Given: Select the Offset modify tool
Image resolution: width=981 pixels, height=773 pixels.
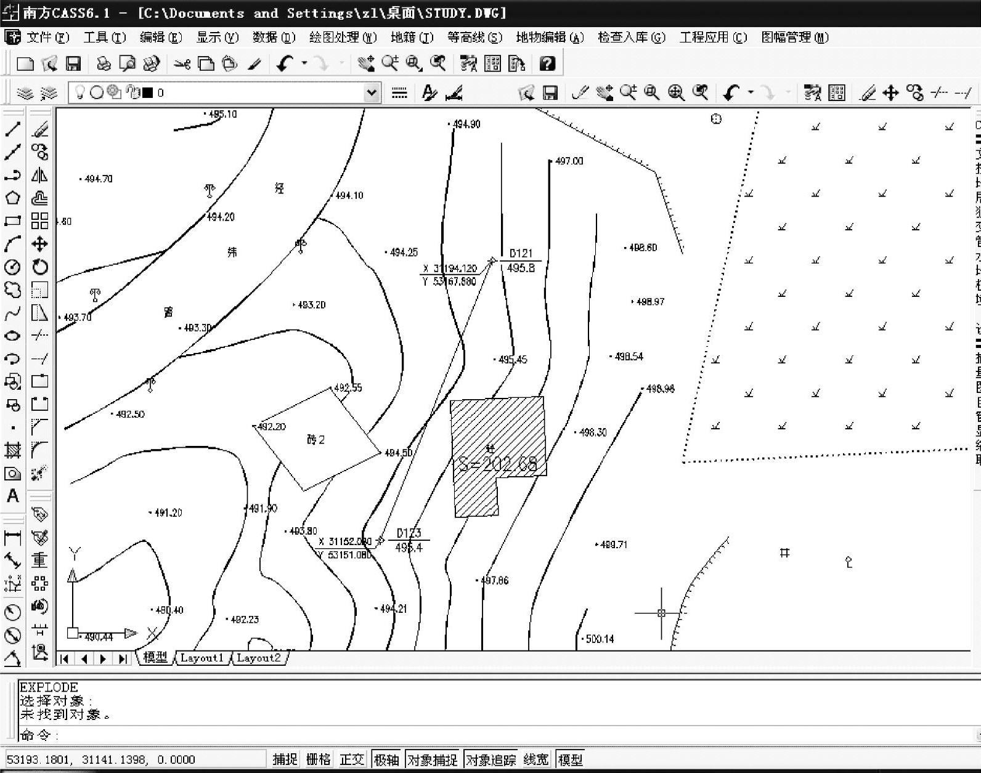Looking at the screenshot, I should [39, 198].
